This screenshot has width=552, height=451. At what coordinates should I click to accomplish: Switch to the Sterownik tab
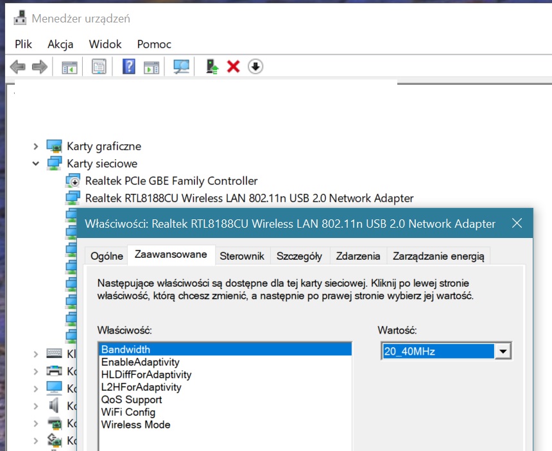[x=242, y=256]
